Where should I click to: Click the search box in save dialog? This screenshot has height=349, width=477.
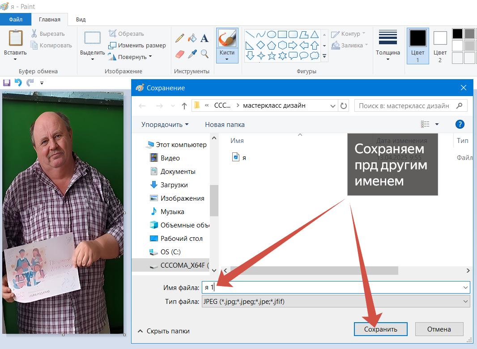pos(410,106)
